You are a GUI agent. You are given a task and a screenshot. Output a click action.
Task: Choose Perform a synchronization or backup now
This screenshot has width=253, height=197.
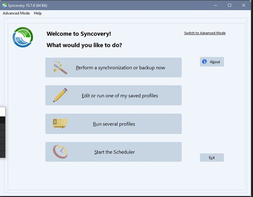[x=113, y=68]
